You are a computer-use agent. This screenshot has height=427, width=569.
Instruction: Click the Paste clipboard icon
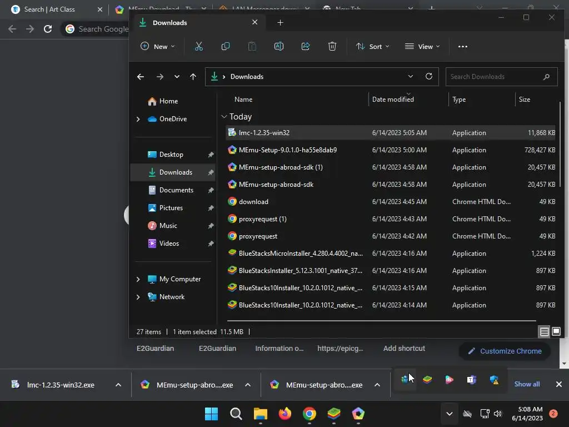[252, 47]
